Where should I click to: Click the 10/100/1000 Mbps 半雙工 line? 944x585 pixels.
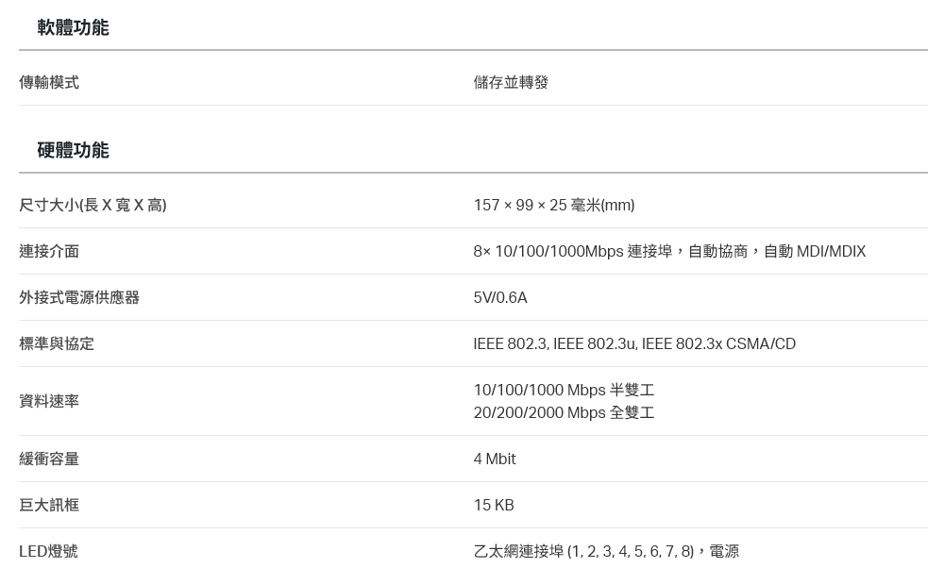click(x=564, y=390)
